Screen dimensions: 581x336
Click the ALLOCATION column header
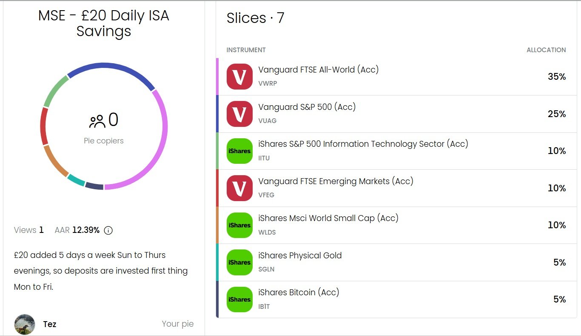(546, 50)
